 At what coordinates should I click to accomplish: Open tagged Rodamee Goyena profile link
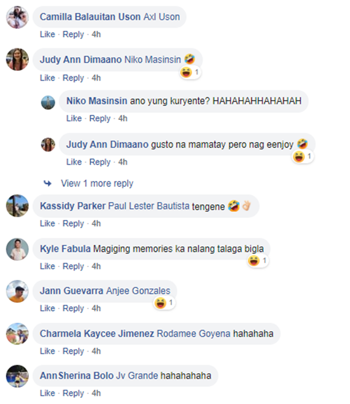(x=194, y=333)
